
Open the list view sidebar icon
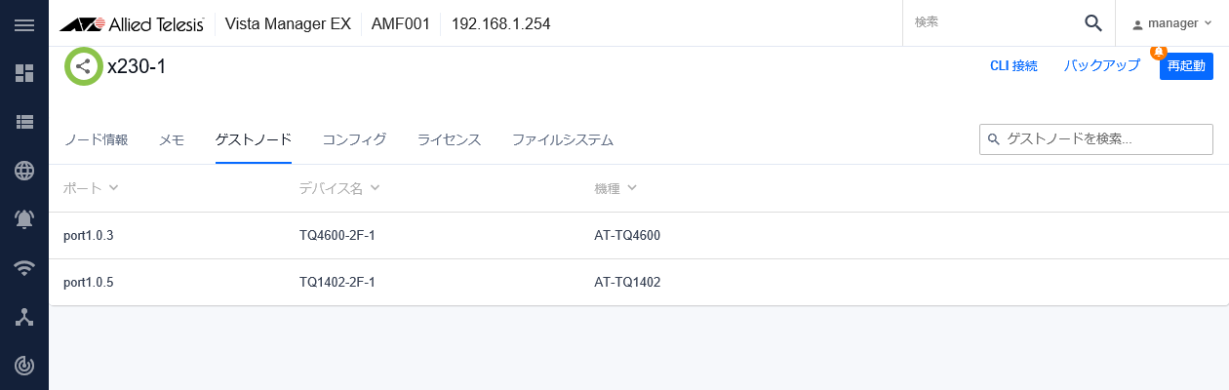(x=24, y=122)
